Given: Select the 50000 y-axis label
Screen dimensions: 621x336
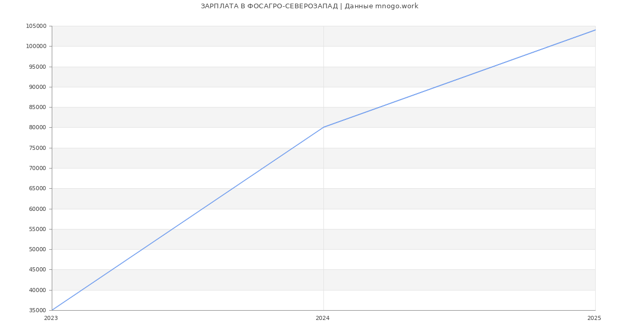Looking at the screenshot, I should [37, 249].
